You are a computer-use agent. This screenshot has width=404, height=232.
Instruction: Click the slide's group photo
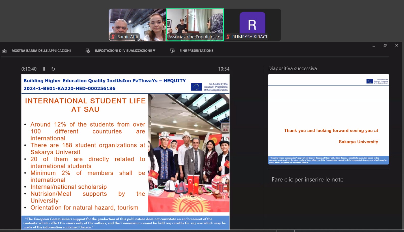click(189, 153)
